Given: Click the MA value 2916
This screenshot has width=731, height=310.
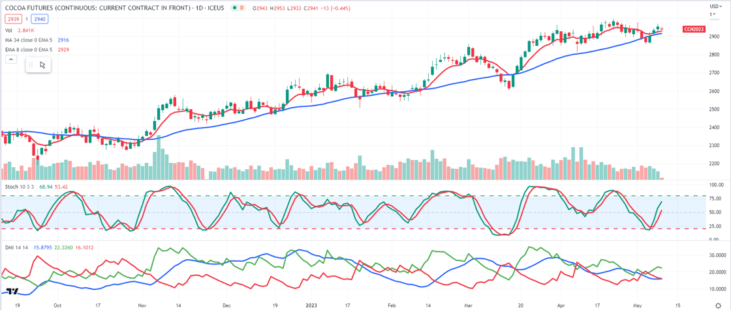Looking at the screenshot, I should (64, 40).
